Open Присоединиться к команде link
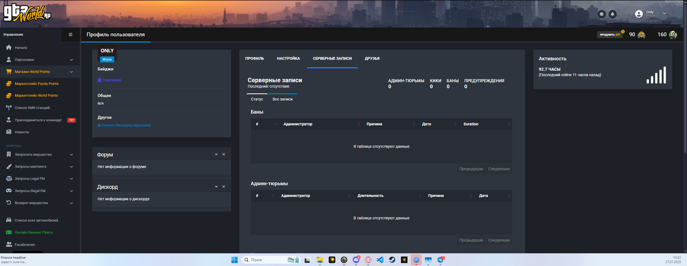The width and height of the screenshot is (687, 266). point(38,120)
